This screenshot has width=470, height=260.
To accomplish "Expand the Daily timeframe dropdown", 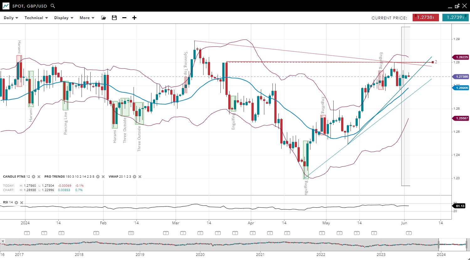I will tap(11, 18).
